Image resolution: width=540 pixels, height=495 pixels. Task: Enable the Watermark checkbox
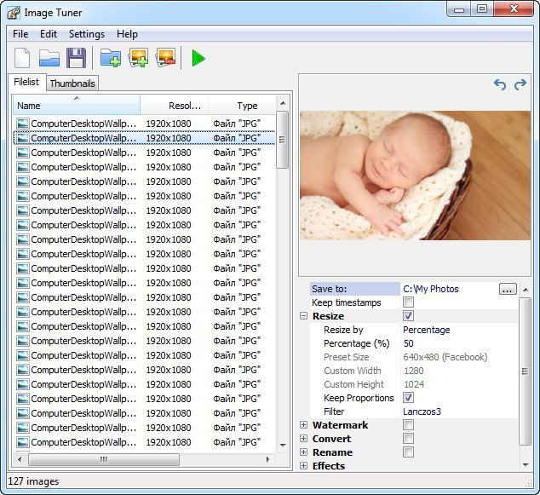[x=409, y=425]
